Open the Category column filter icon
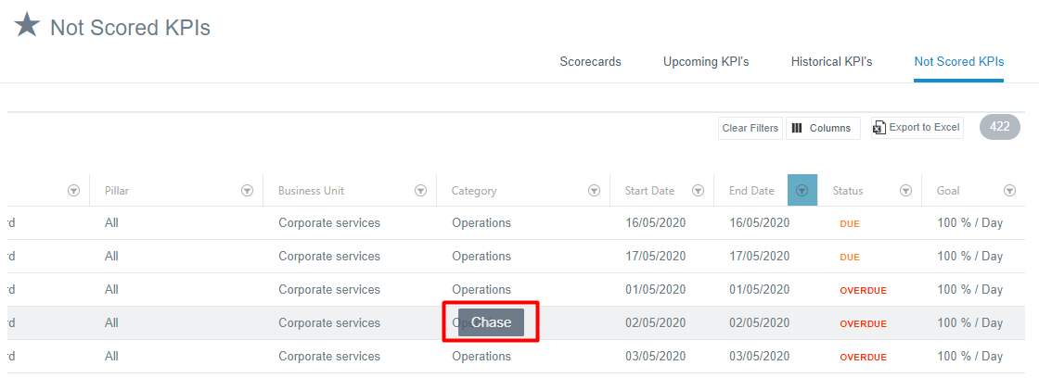 point(594,191)
